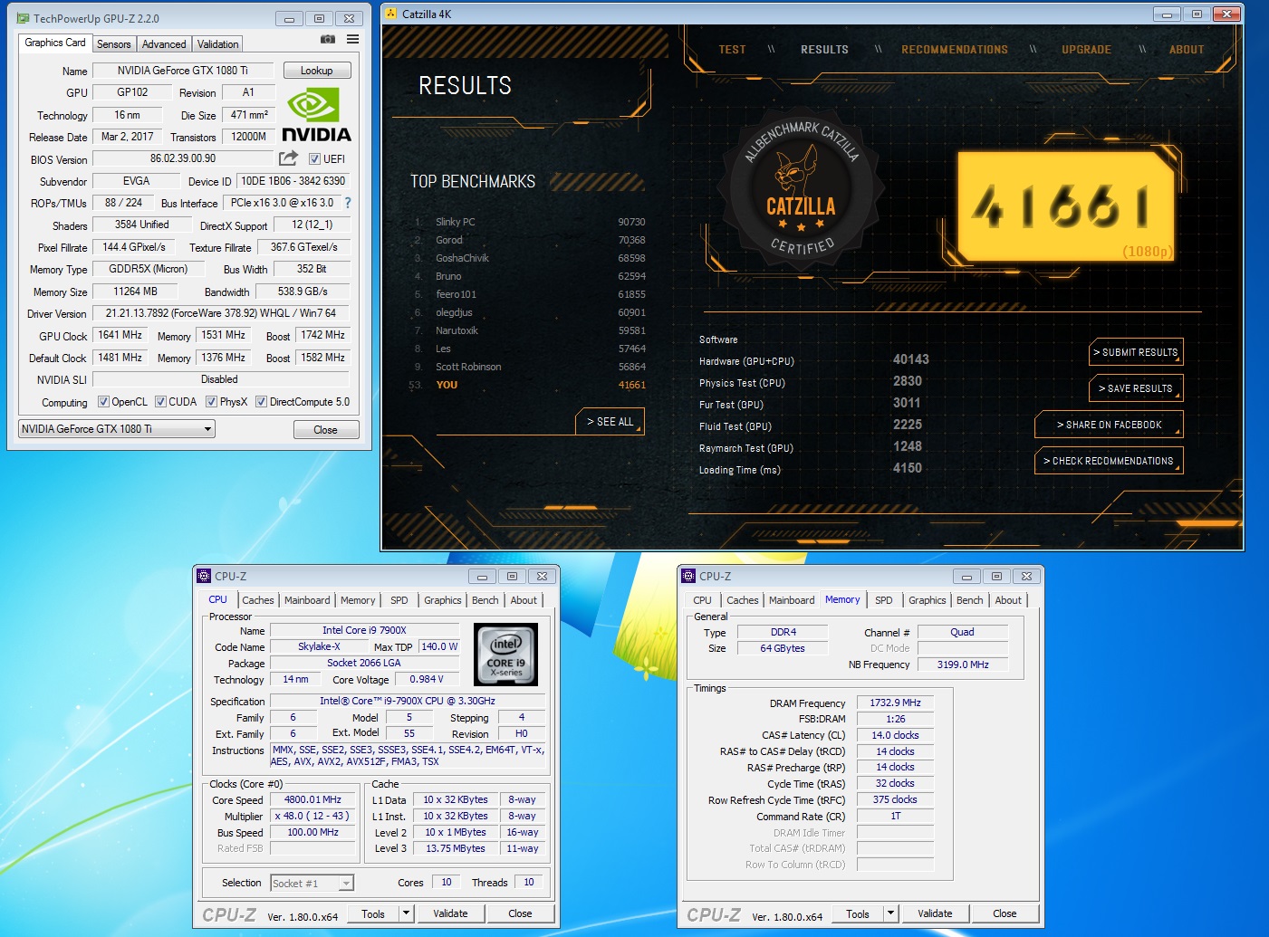The image size is (1269, 937).
Task: Open the SPD tab in right CPU-Z
Action: click(x=884, y=600)
